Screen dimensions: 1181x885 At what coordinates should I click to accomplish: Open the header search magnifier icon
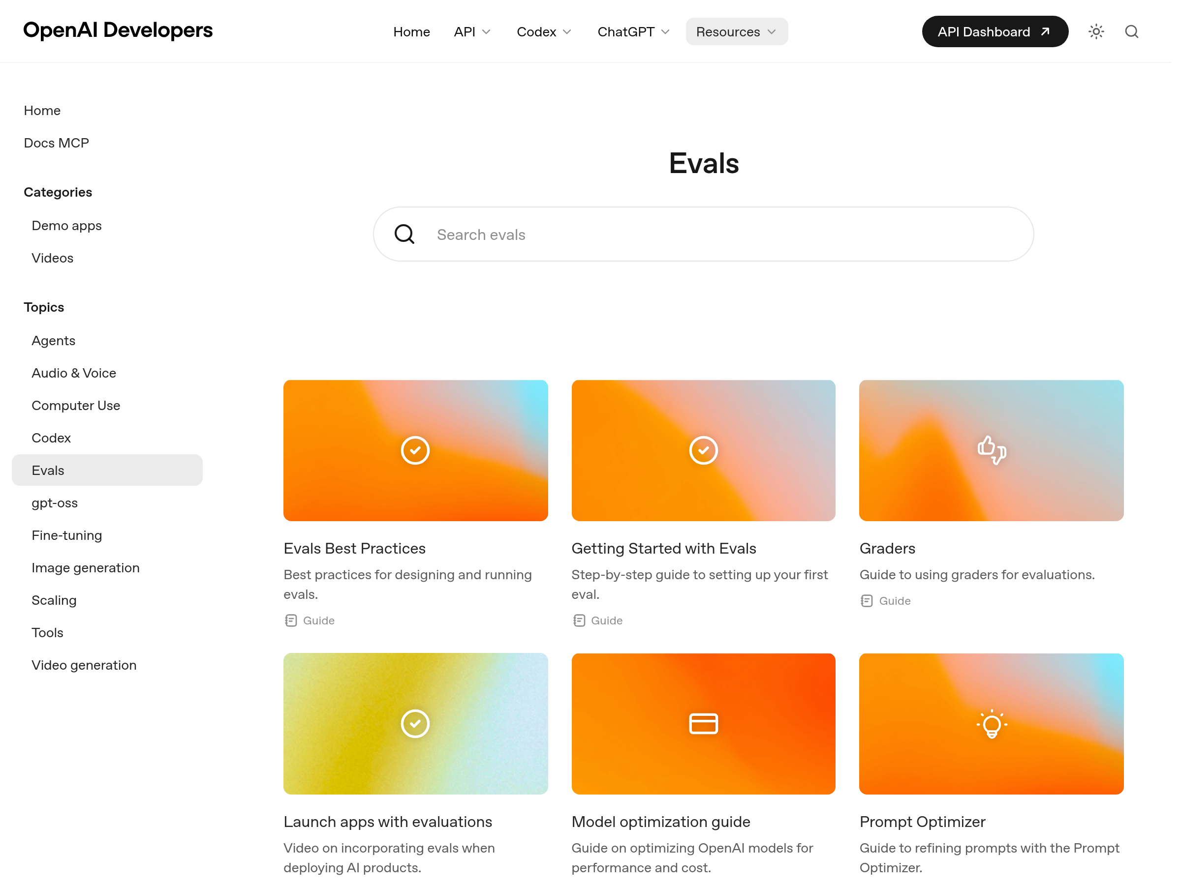(x=1131, y=31)
